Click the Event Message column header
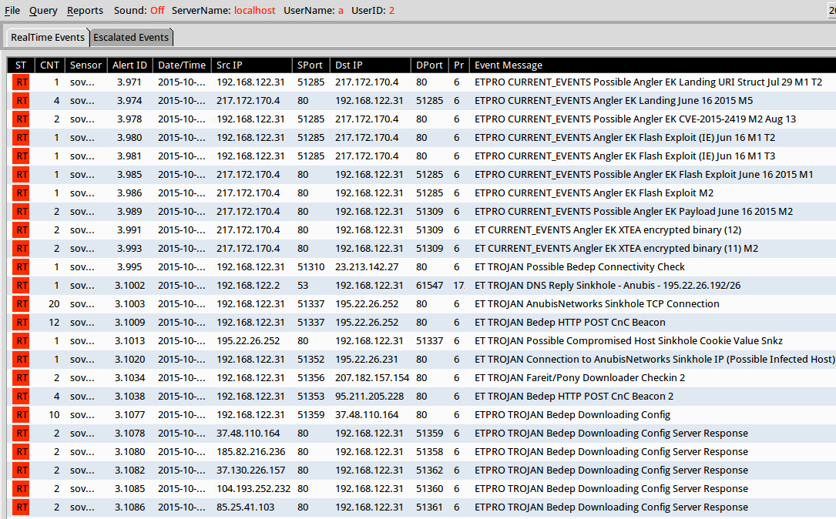 509,65
